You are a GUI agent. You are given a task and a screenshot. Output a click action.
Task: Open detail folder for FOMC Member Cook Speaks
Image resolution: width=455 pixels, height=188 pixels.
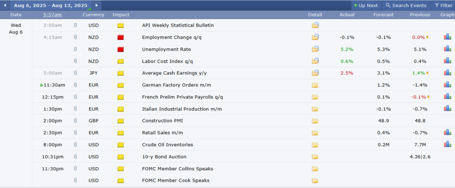click(x=315, y=180)
